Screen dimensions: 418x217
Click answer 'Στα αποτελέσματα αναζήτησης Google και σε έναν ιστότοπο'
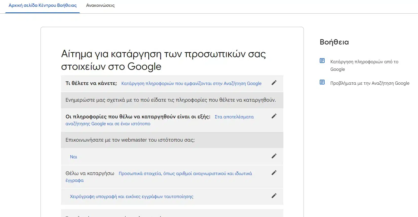click(160, 120)
